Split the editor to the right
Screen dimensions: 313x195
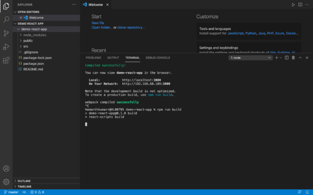click(300, 4)
